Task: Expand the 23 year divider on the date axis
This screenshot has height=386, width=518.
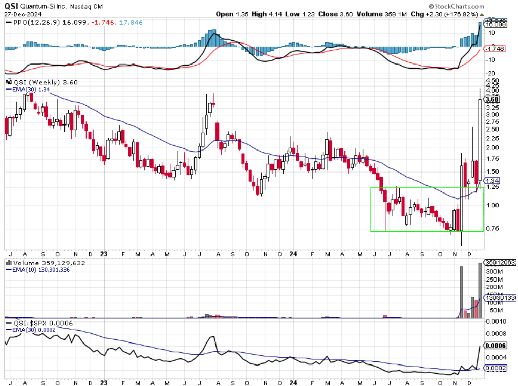Action: 105,253
